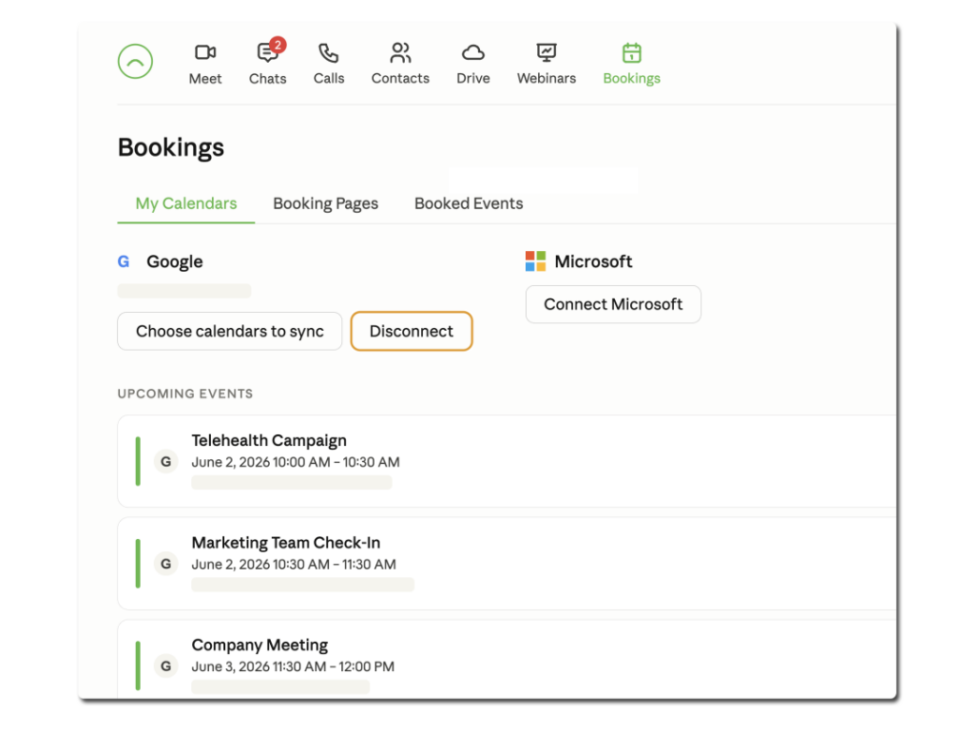Click the Connect Microsoft button
This screenshot has height=732, width=960.
tap(613, 305)
